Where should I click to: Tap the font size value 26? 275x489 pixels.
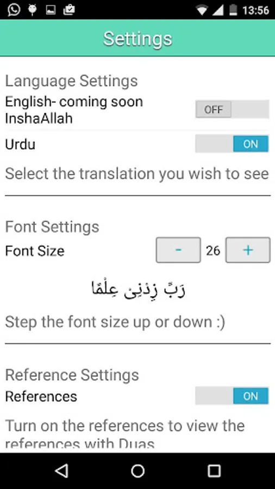(213, 250)
